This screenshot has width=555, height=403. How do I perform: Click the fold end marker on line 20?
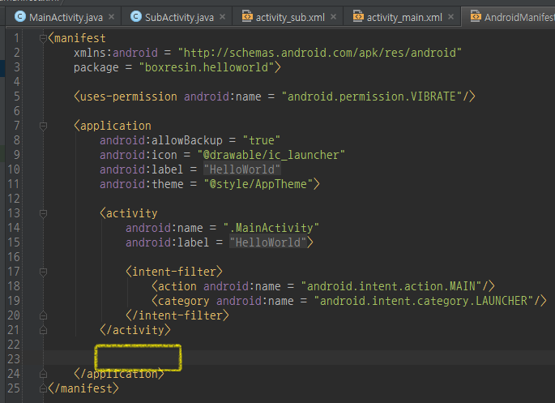click(43, 315)
